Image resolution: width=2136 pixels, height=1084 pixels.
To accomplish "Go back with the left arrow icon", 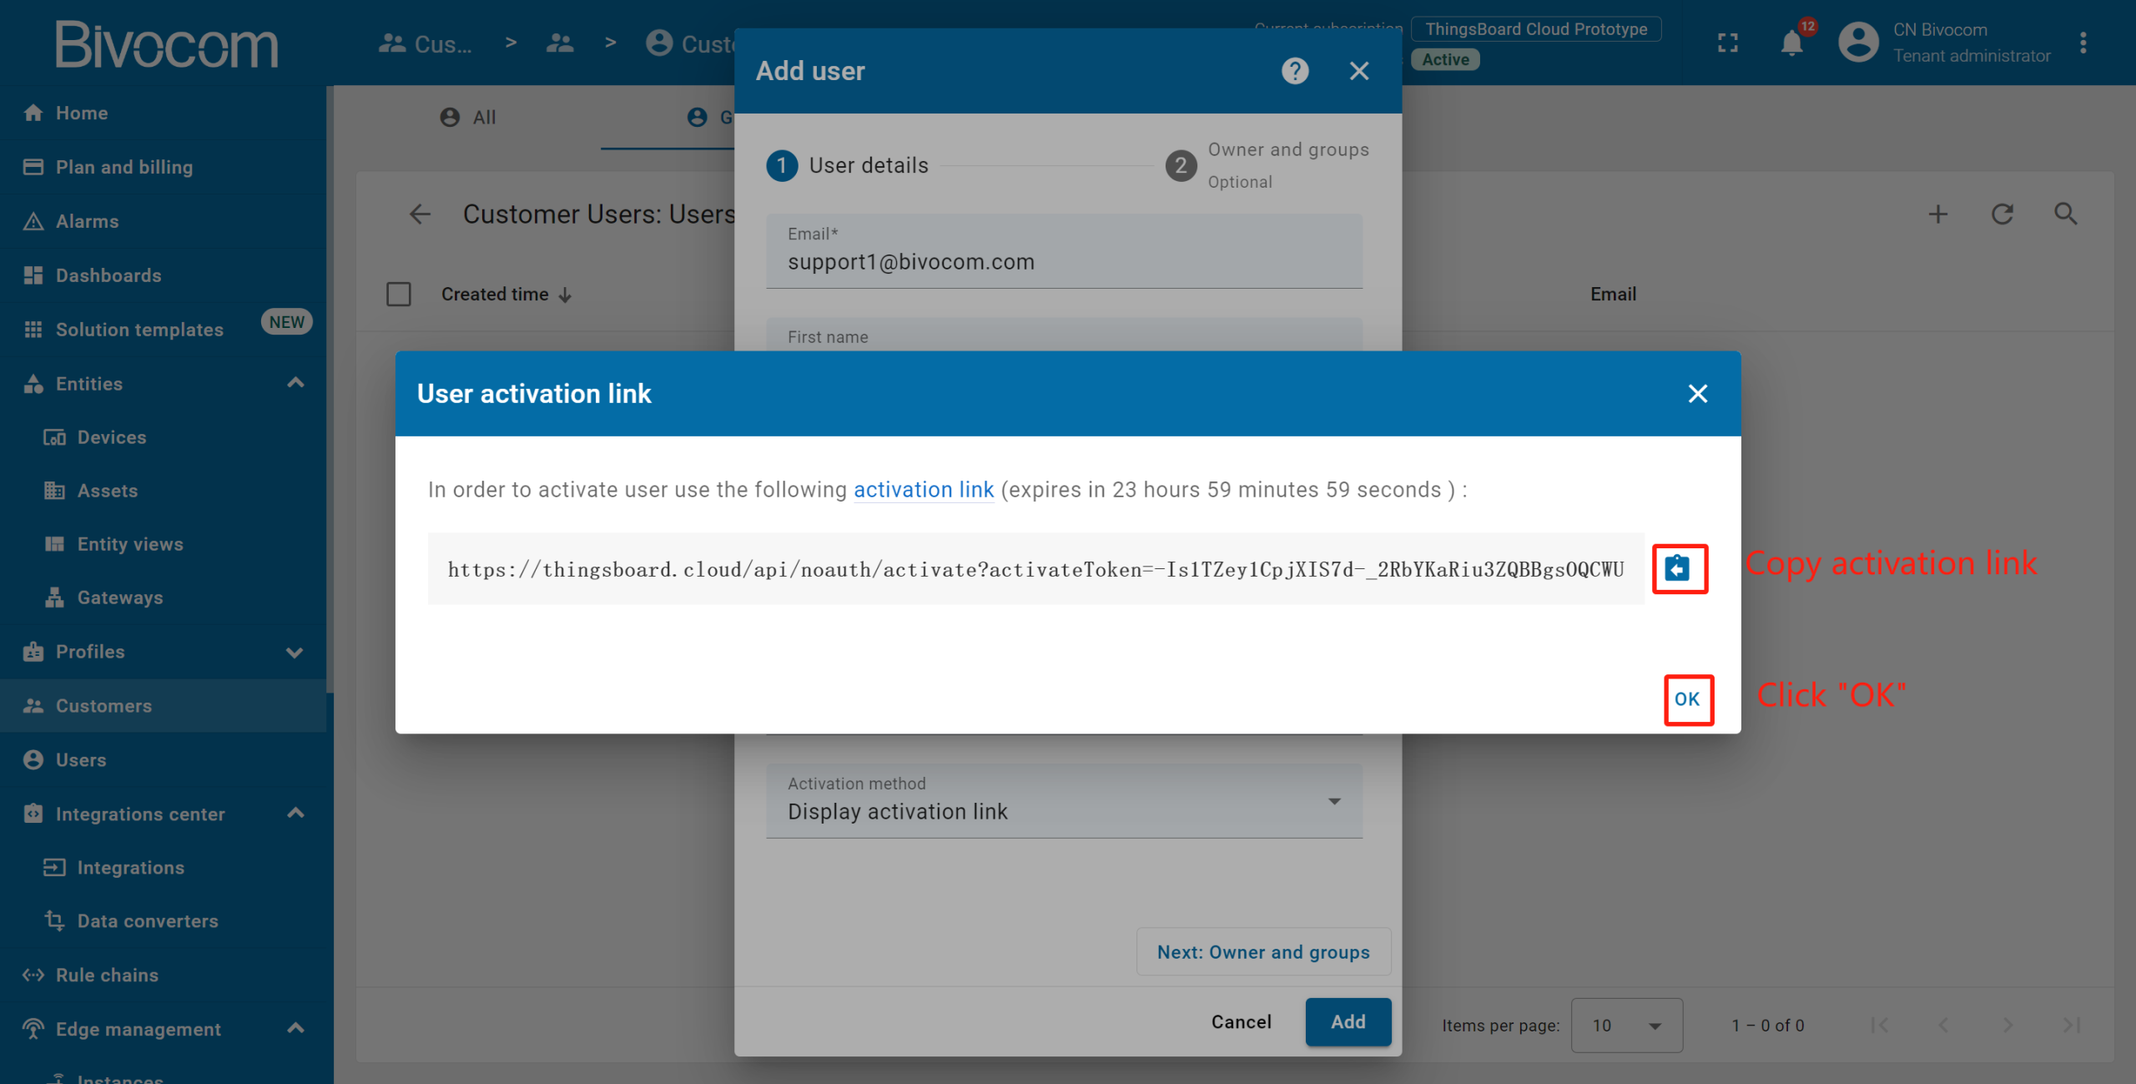I will (421, 214).
